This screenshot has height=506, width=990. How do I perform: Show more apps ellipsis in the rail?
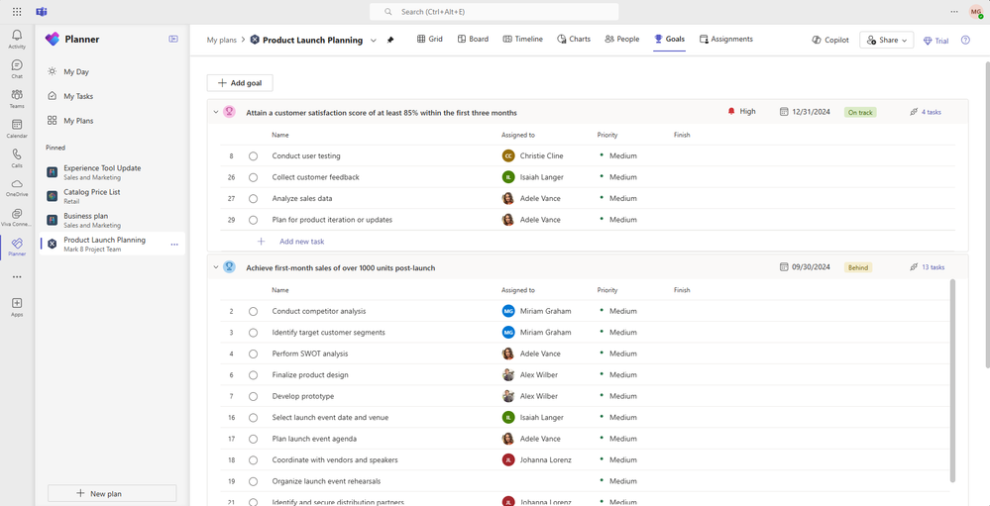(x=17, y=276)
